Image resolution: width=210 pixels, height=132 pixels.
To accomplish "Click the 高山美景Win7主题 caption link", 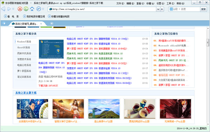I will 103,121.
